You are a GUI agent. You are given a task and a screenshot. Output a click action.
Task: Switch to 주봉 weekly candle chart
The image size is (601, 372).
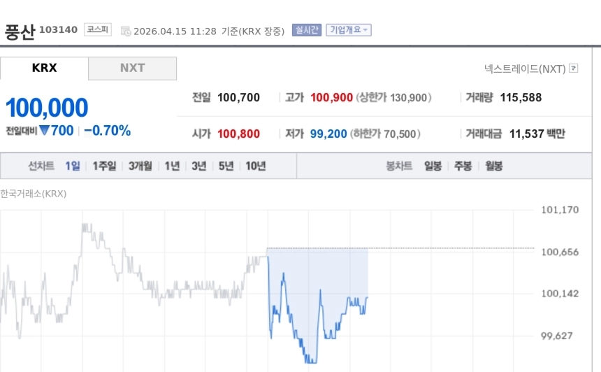(463, 166)
